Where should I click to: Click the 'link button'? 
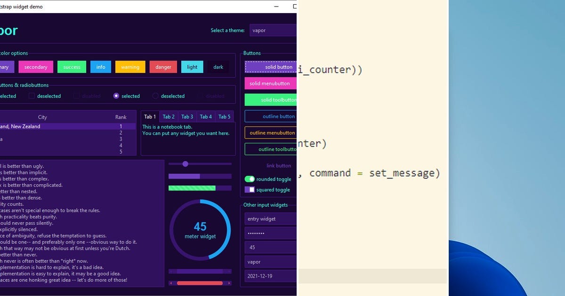click(279, 165)
